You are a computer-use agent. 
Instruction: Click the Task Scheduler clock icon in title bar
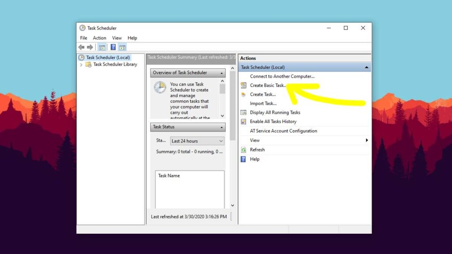point(83,28)
